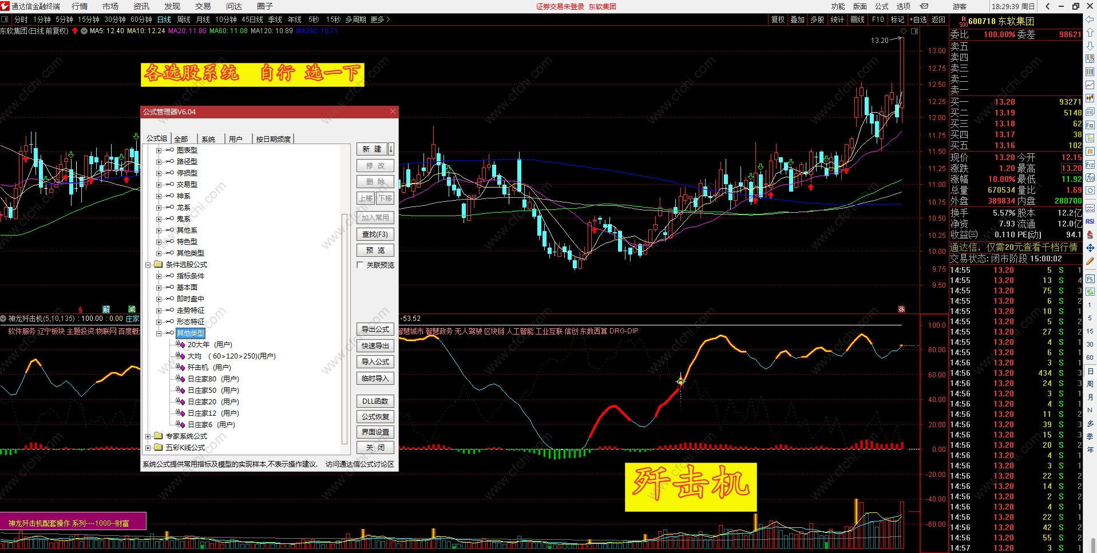This screenshot has height=553, width=1097.
Task: Click the 新建 button
Action: point(372,149)
